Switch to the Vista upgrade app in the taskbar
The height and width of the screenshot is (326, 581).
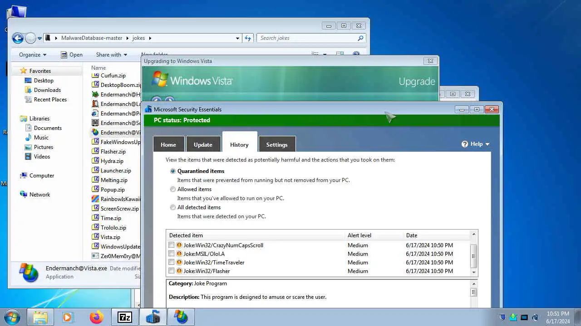pos(181,317)
